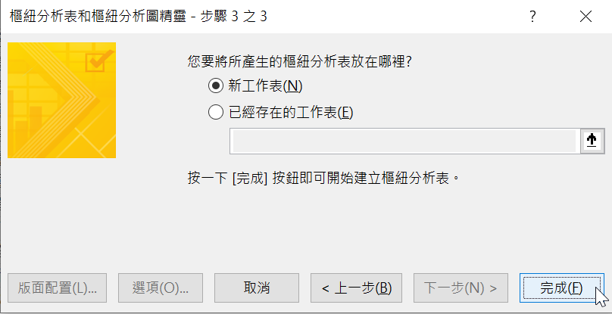The height and width of the screenshot is (314, 612).
Task: Click the 已經存在的工作表(E) label text
Action: click(291, 113)
